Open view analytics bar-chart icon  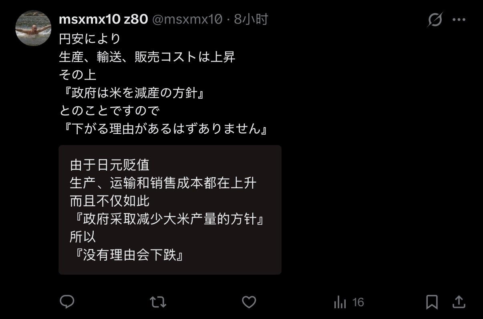[x=340, y=302]
